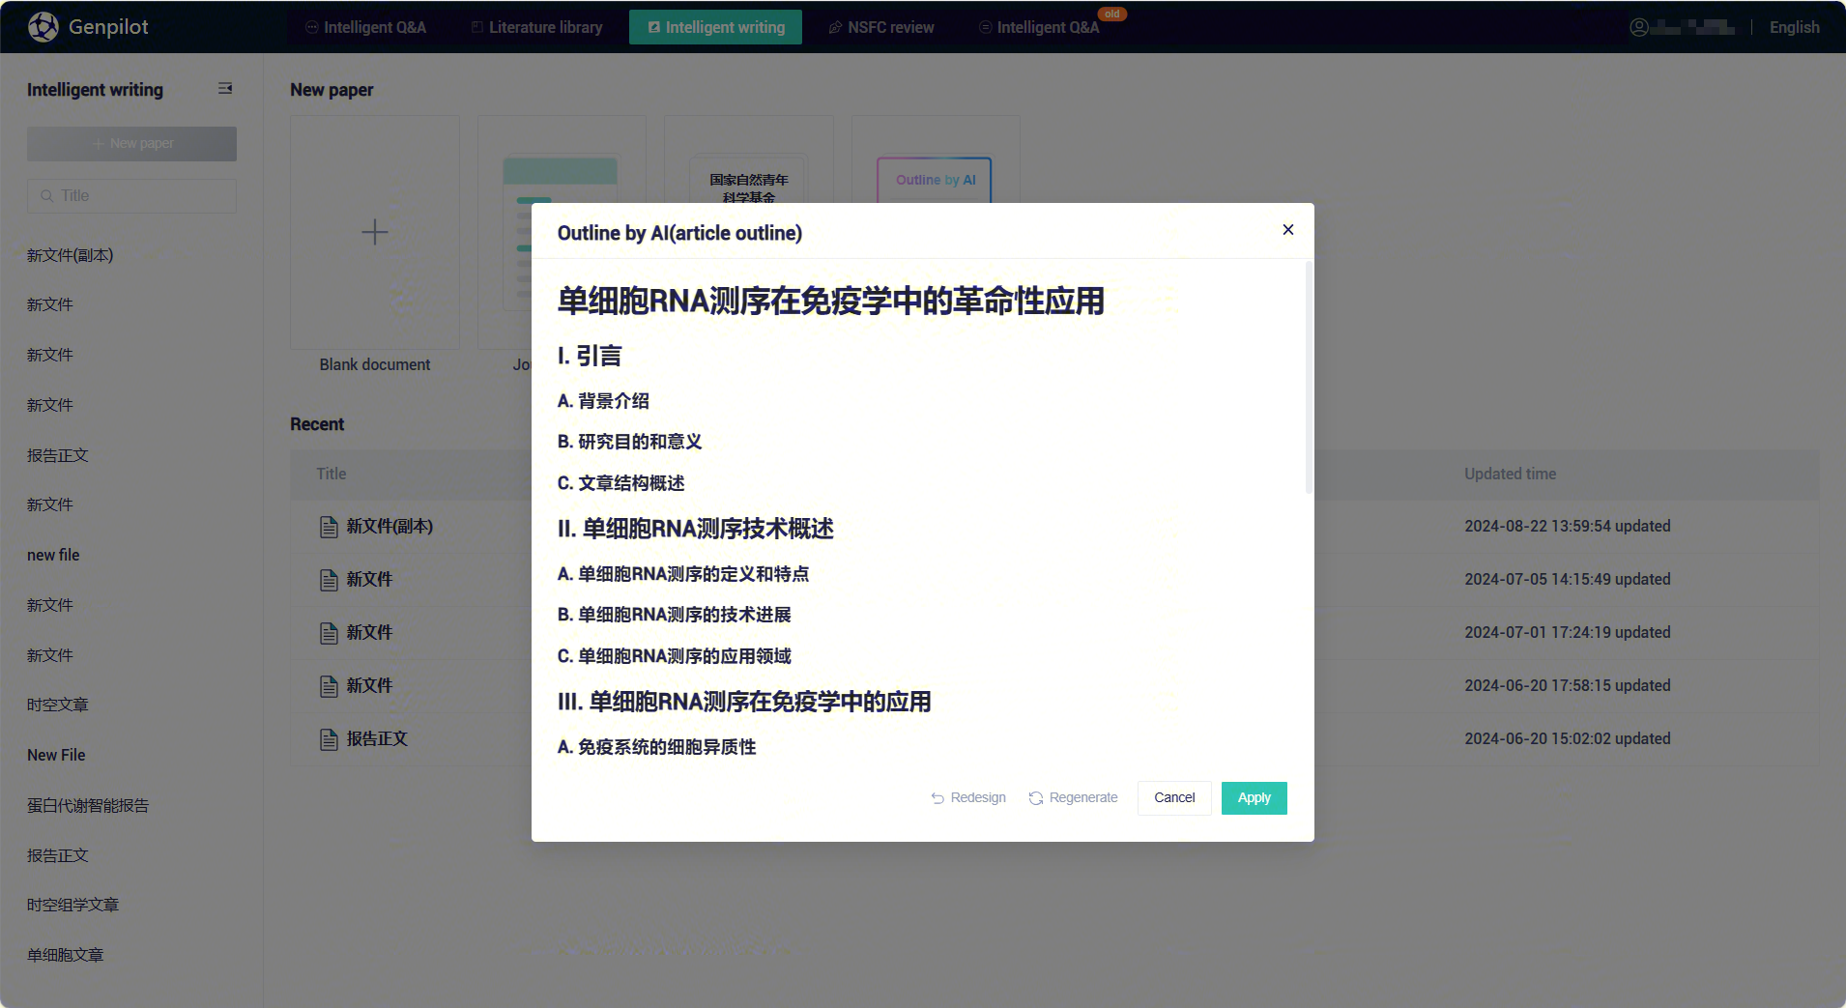The image size is (1846, 1008).
Task: Collapse the Intelligent writing sidebar
Action: (x=225, y=89)
